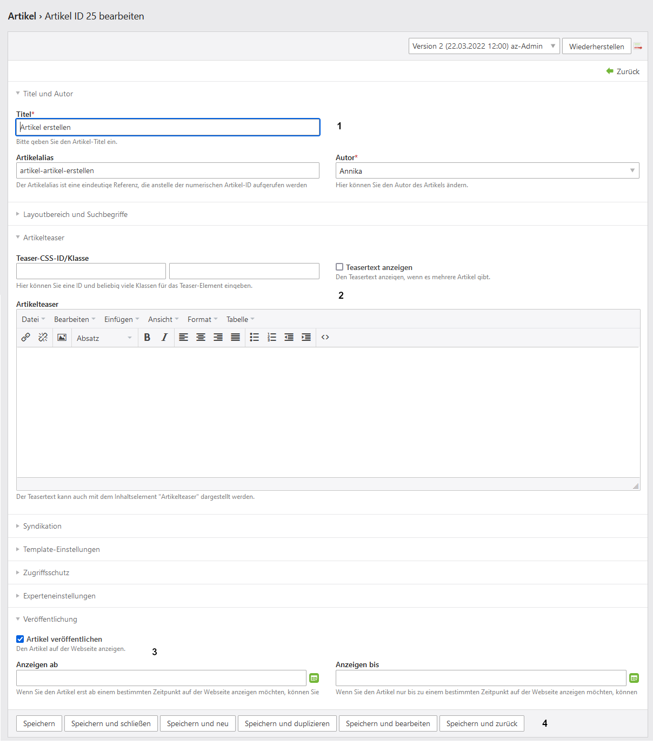653x744 pixels.
Task: Open the source code view icon
Action: pyautogui.click(x=325, y=338)
